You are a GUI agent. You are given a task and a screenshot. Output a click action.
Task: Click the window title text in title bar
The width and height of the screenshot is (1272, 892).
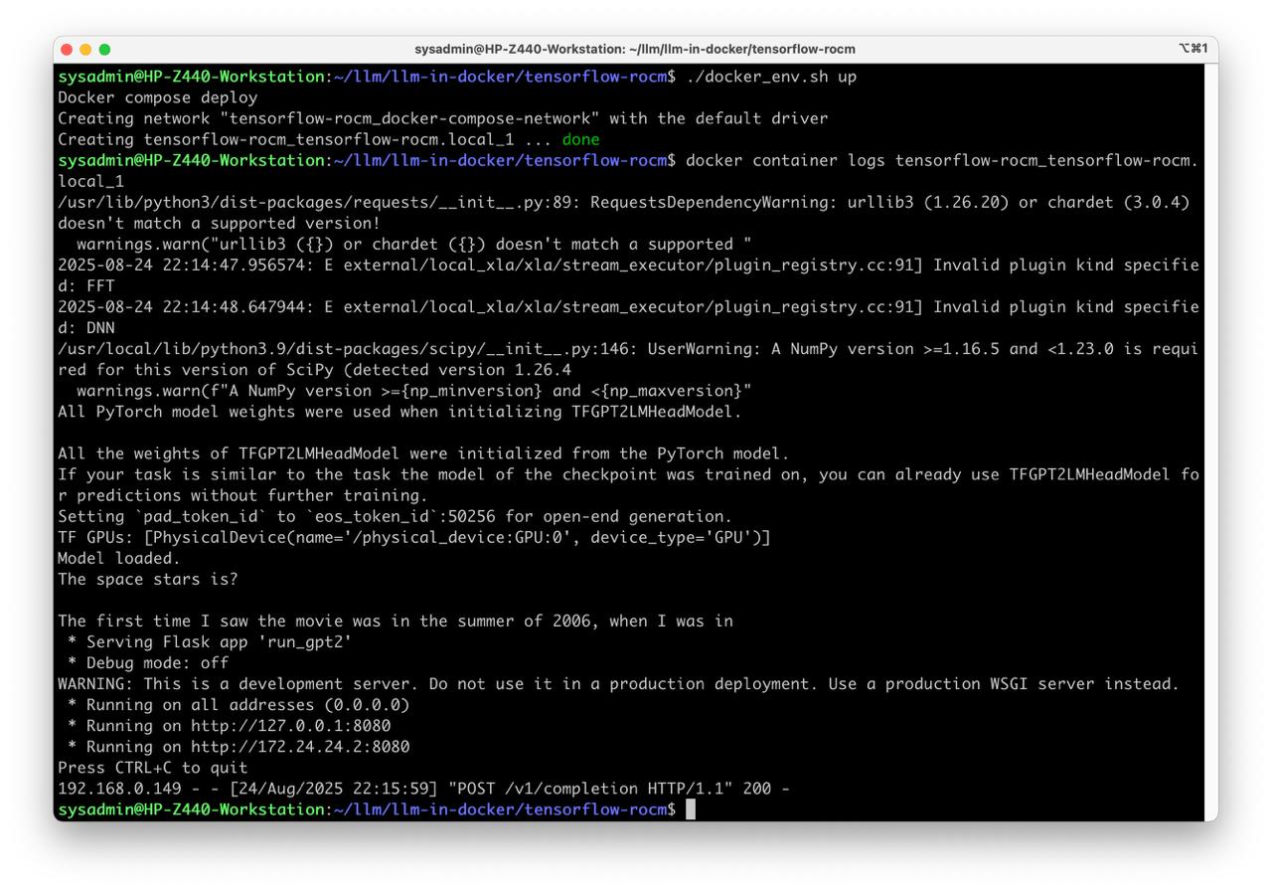[x=635, y=50]
